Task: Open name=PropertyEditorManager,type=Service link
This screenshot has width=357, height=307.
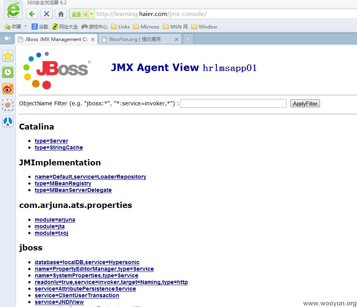Action: (x=94, y=269)
